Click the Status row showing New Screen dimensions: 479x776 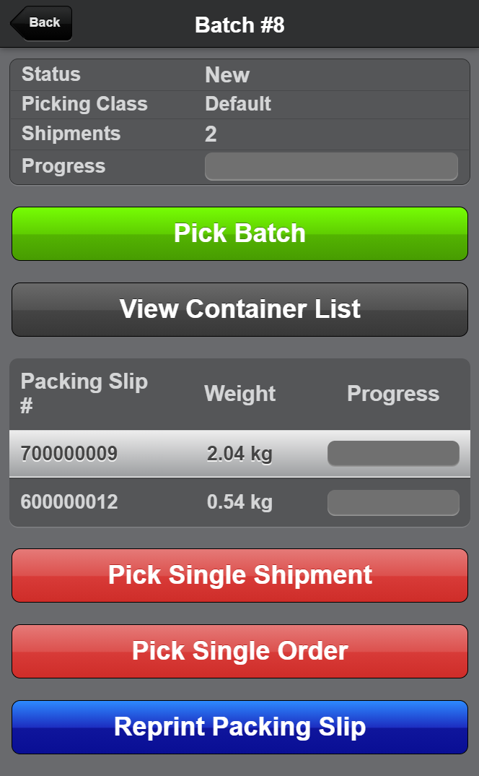coord(239,74)
